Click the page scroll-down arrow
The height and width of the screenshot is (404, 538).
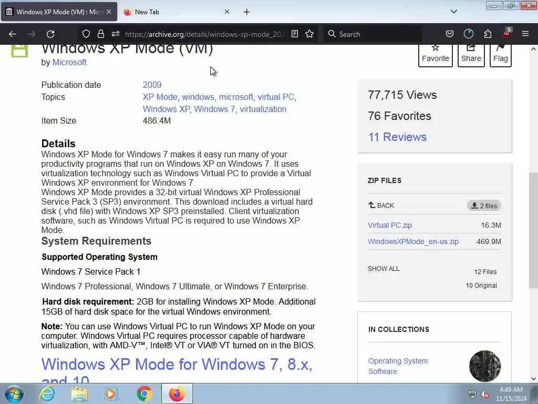pos(533,379)
